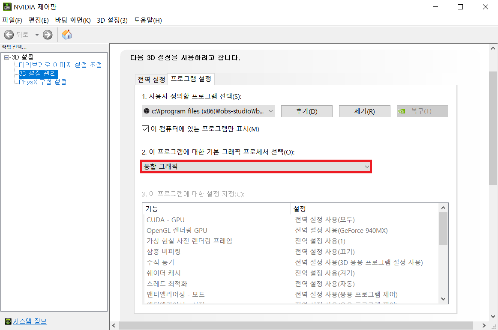Click the horizontal scrollbar left arrow
The height and width of the screenshot is (330, 498).
pyautogui.click(x=114, y=326)
